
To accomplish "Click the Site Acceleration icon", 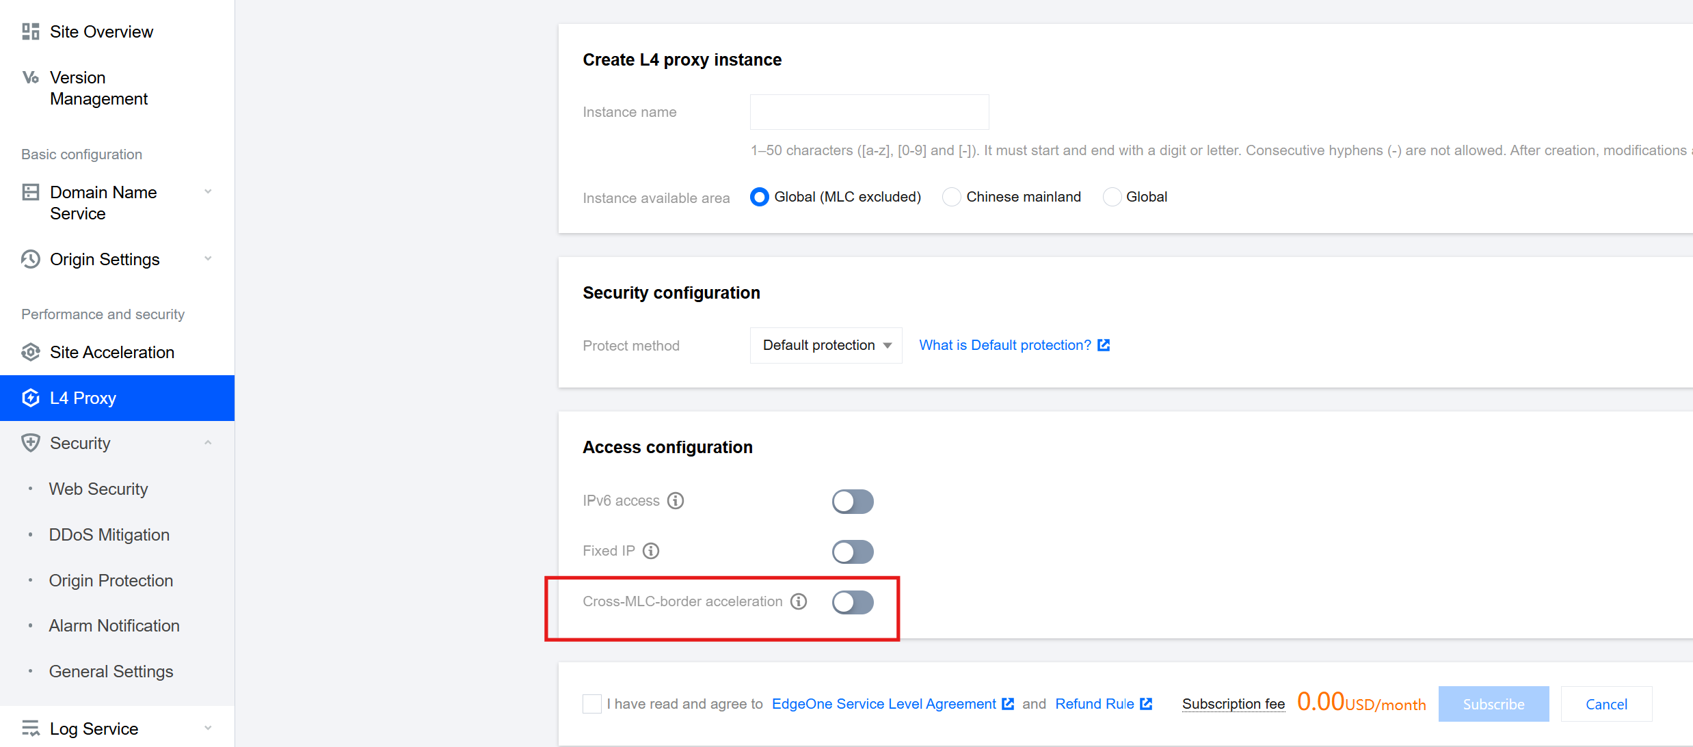I will point(31,352).
